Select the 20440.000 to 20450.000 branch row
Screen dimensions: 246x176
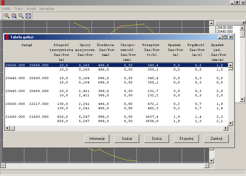[x=27, y=91]
